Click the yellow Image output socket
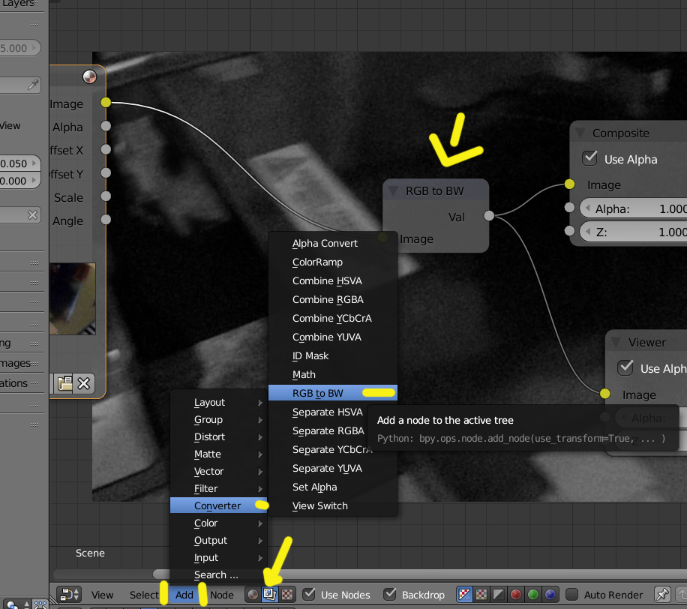This screenshot has height=609, width=687. click(106, 102)
